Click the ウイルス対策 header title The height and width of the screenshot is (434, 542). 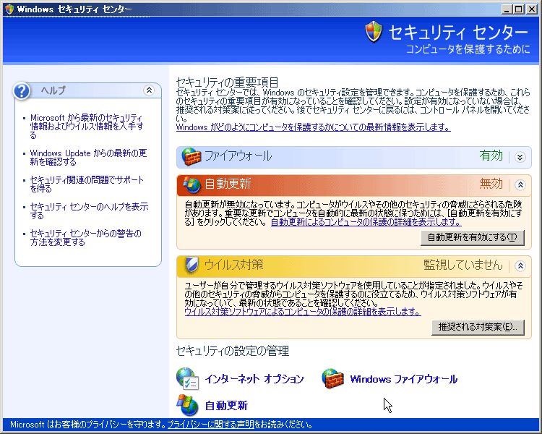(x=233, y=265)
